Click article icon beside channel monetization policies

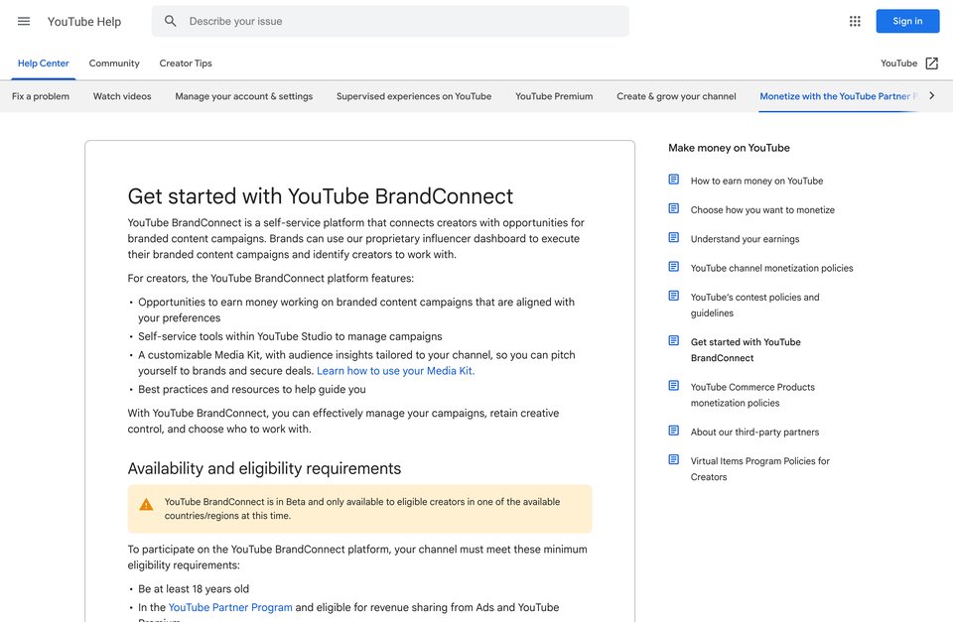[673, 267]
